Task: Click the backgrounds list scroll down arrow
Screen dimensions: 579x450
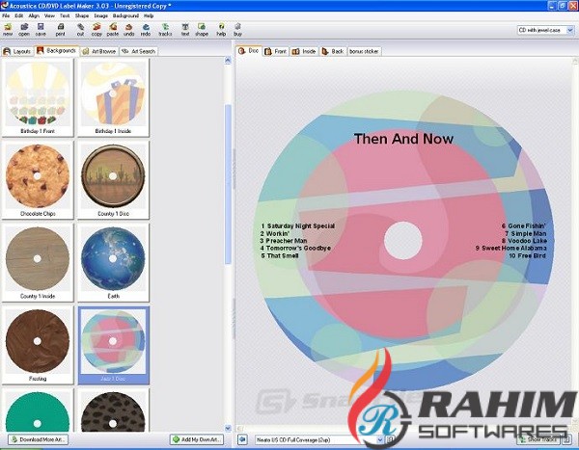Action: 228,428
